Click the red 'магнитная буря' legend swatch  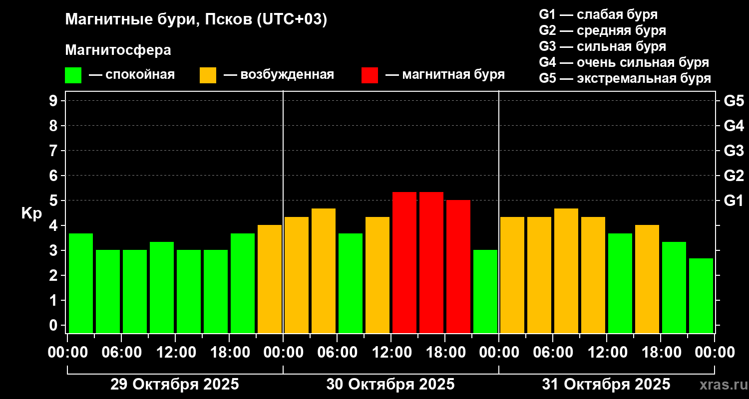(370, 75)
